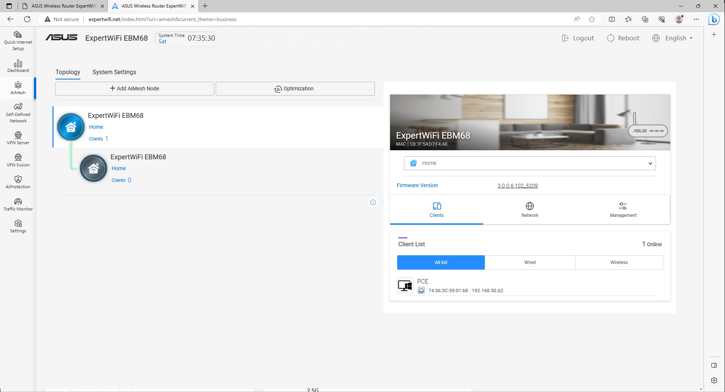This screenshot has height=392, width=725.
Task: Open VPN Fusion page
Action: click(x=18, y=160)
